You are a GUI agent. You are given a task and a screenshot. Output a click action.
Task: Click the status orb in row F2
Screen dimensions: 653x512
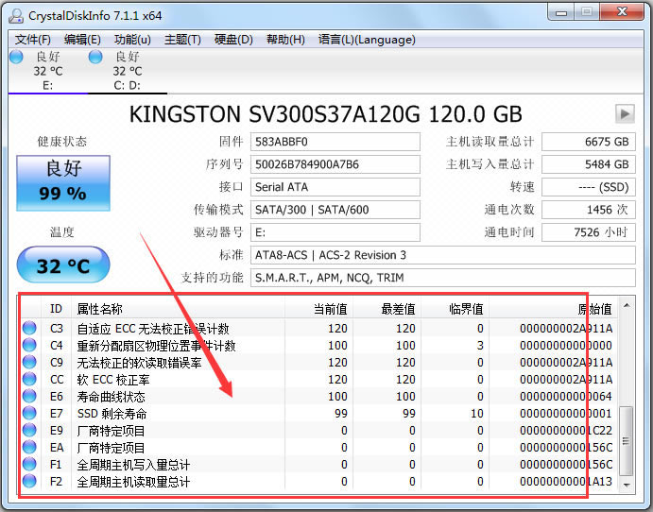click(x=30, y=482)
